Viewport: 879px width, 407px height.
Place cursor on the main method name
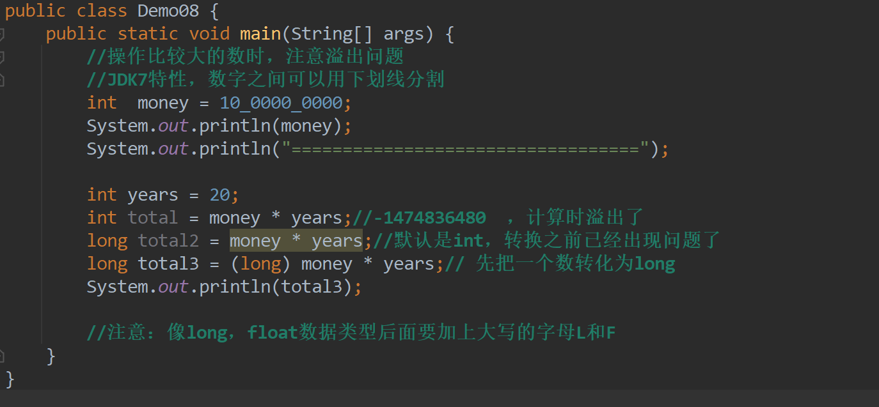(260, 33)
